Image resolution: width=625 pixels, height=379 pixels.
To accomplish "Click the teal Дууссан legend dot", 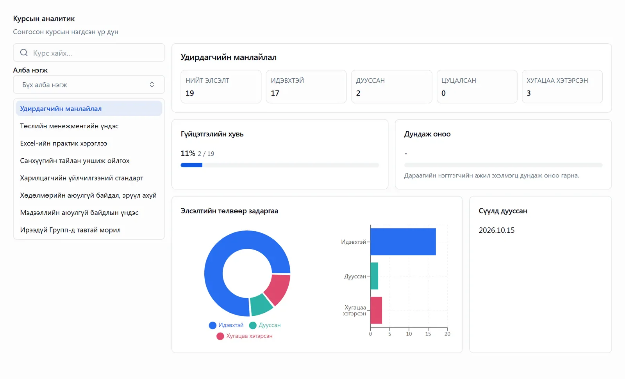I will (x=253, y=325).
